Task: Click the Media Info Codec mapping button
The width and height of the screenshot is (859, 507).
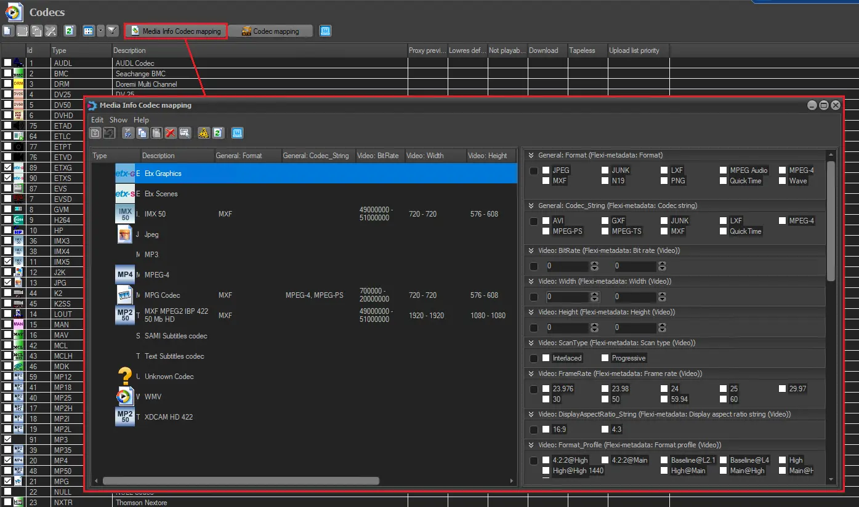Action: [176, 31]
